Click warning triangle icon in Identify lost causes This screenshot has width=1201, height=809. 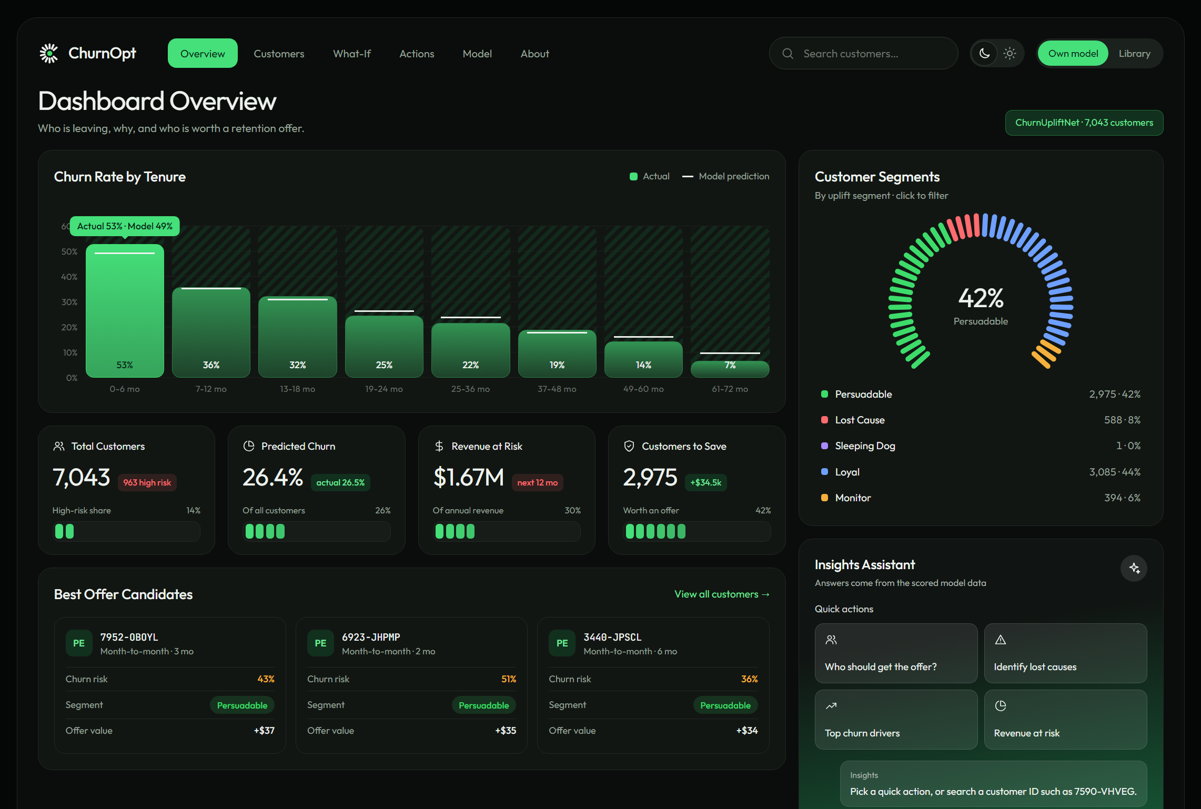(x=1001, y=640)
